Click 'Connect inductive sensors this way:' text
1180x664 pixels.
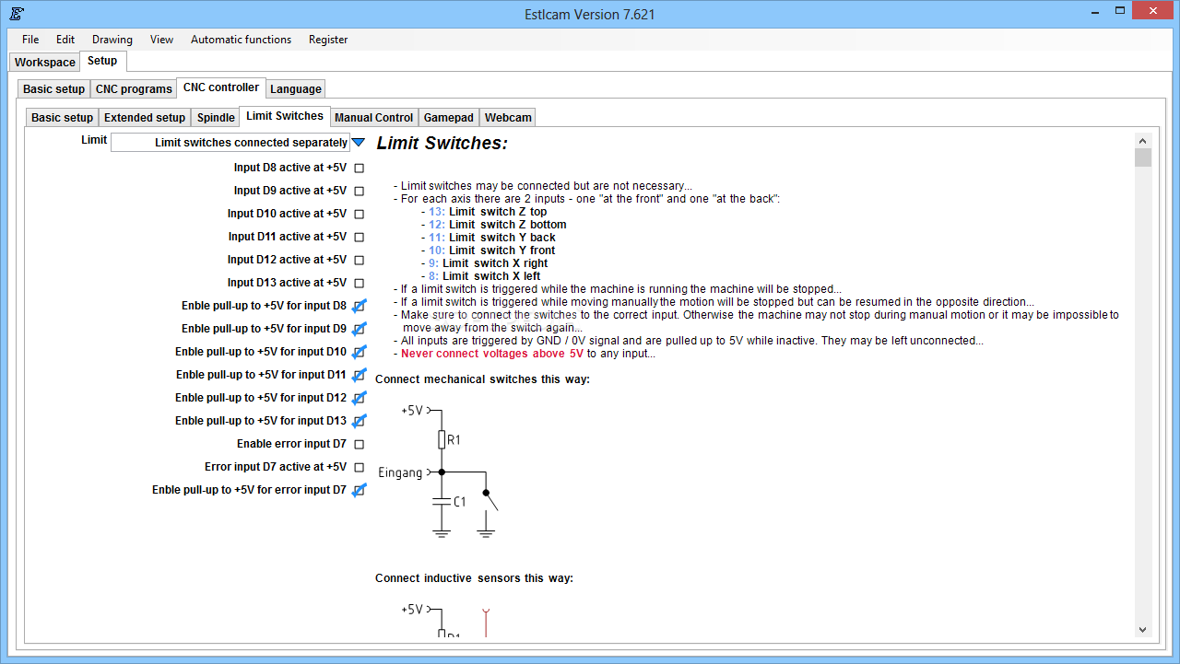pos(474,578)
